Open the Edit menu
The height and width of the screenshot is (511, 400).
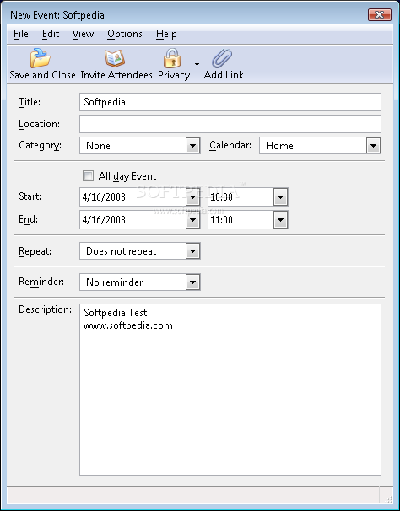point(51,34)
